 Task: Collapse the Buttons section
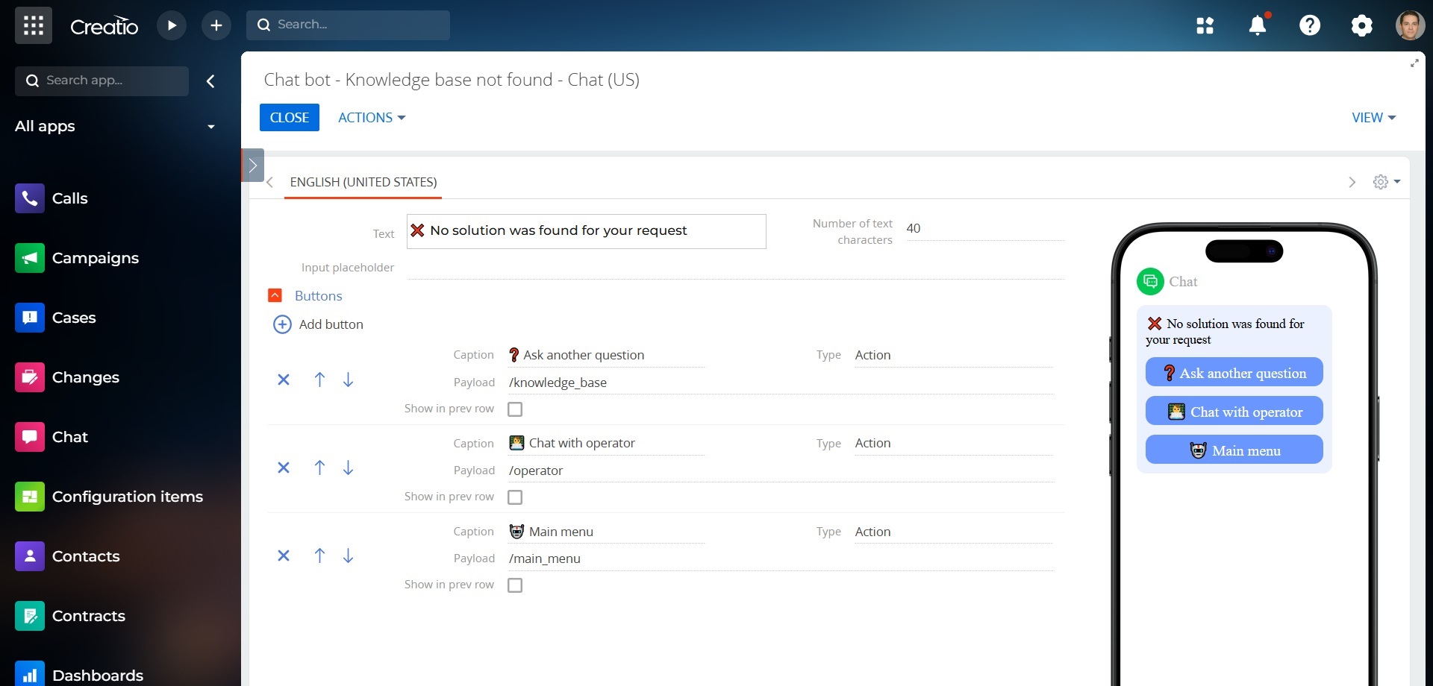(x=275, y=295)
